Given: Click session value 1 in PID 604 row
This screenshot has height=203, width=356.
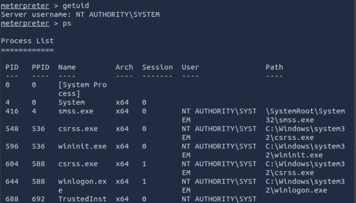Looking at the screenshot, I should pos(144,164).
